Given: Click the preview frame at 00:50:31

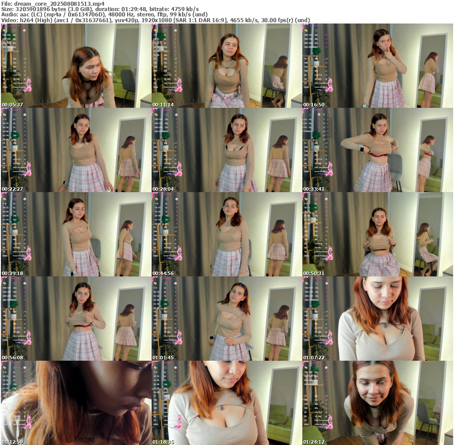Looking at the screenshot, I should point(377,234).
